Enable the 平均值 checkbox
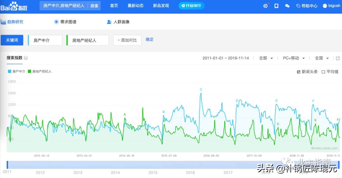 click(323, 72)
